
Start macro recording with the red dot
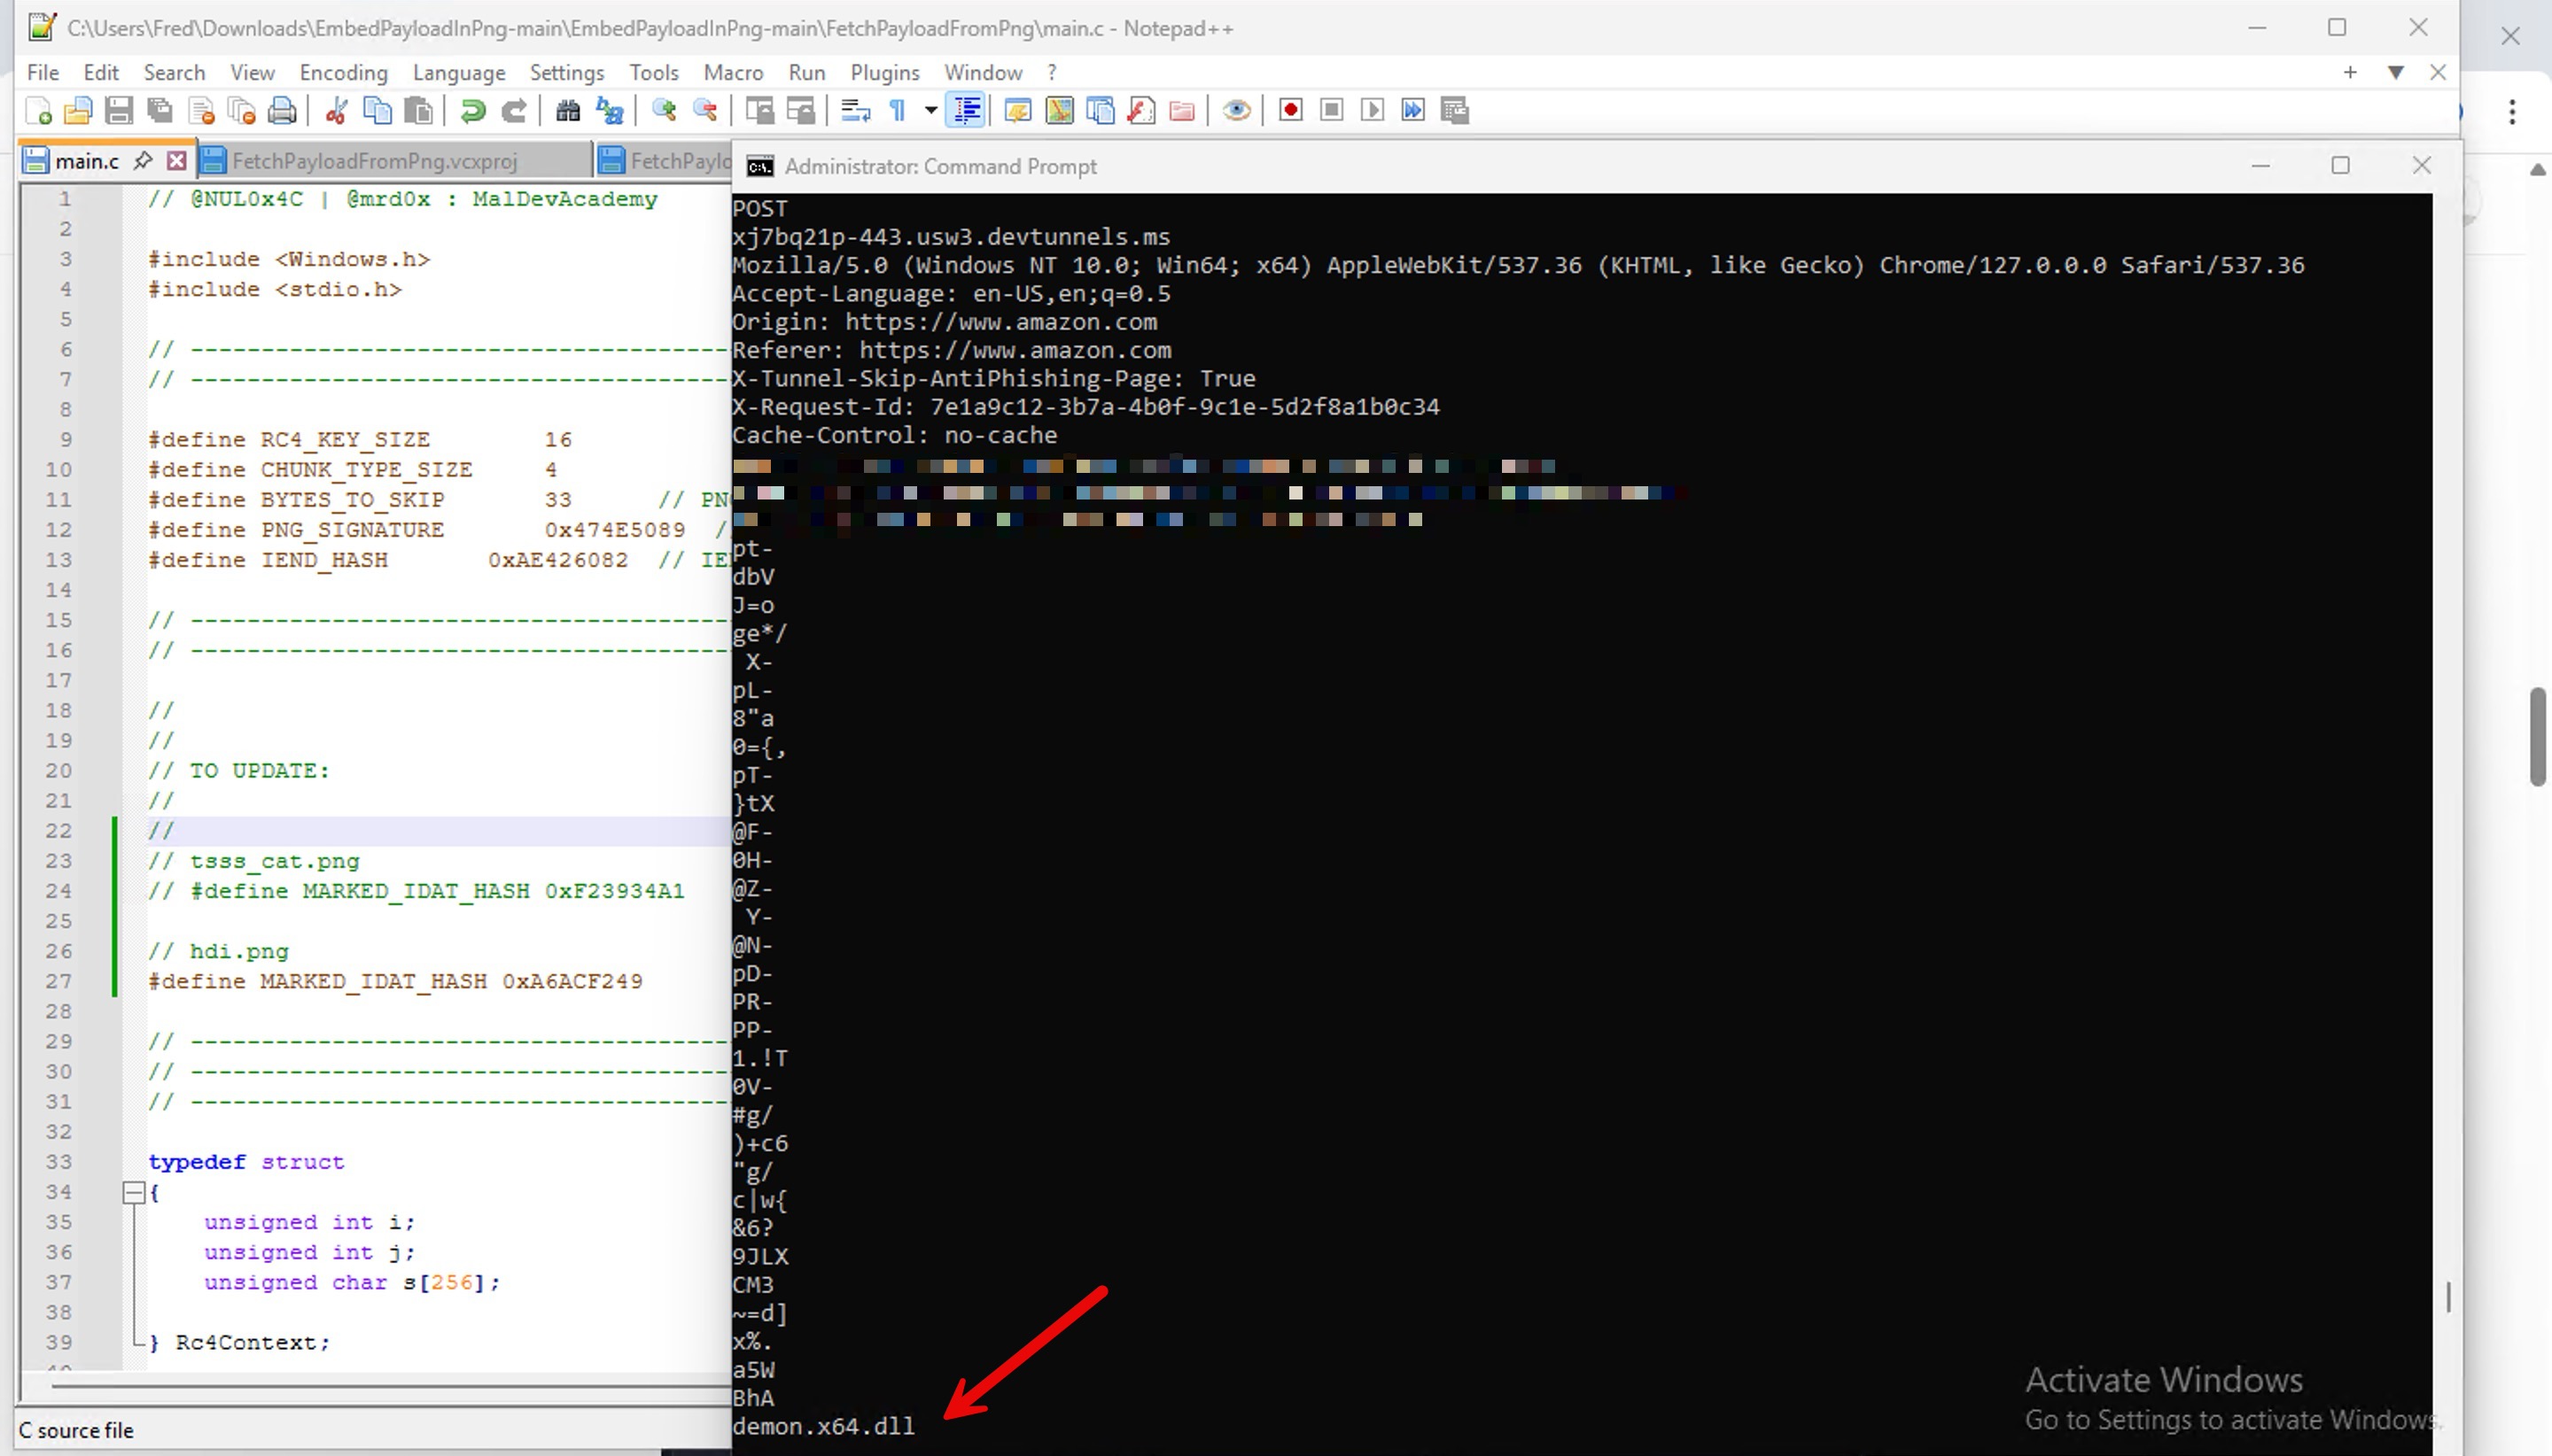pyautogui.click(x=1290, y=110)
